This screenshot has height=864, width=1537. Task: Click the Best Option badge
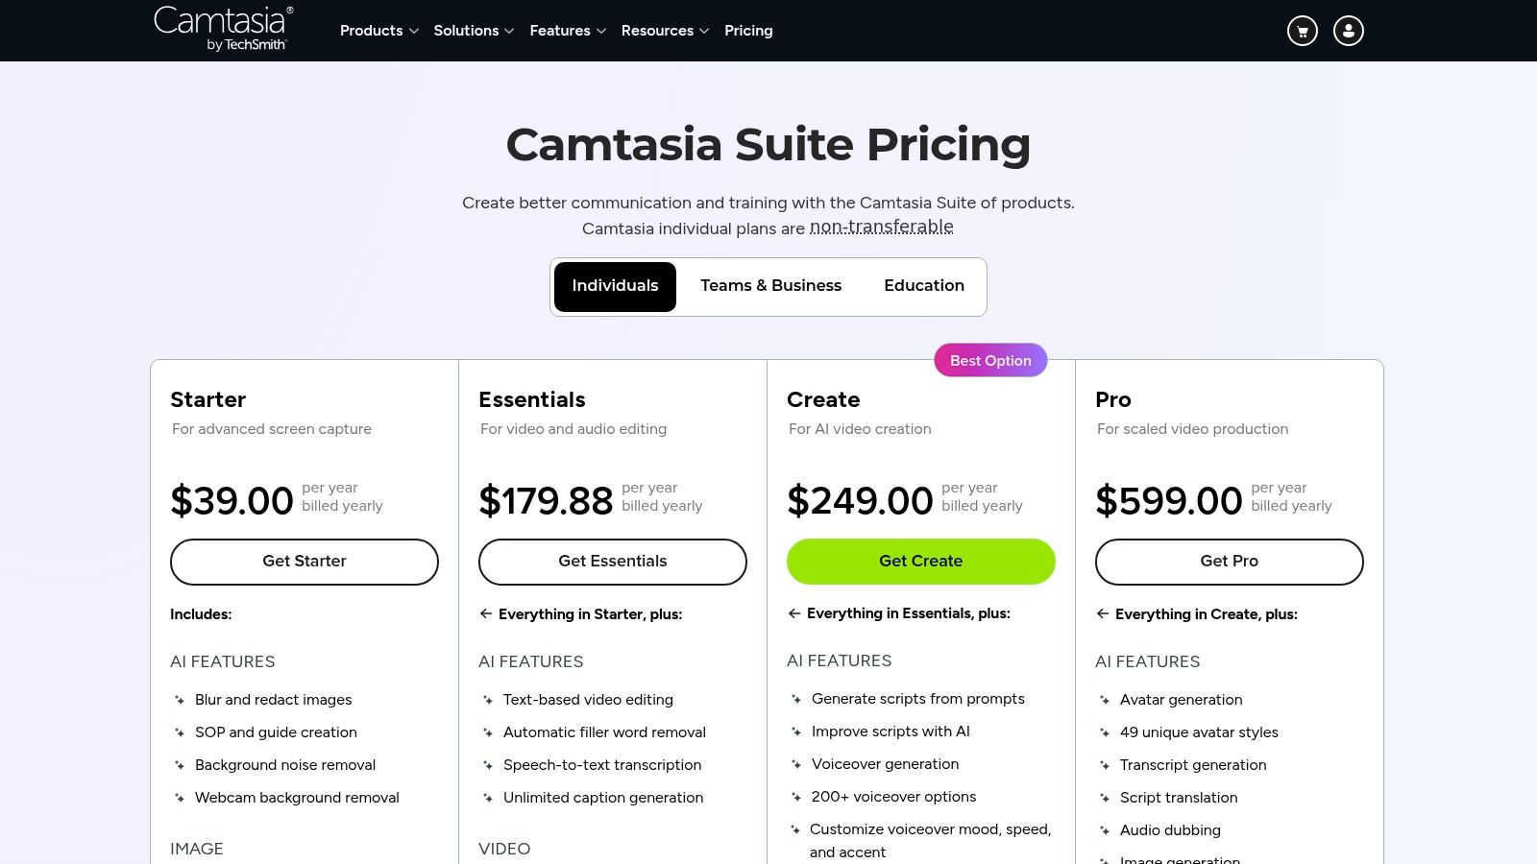click(990, 360)
